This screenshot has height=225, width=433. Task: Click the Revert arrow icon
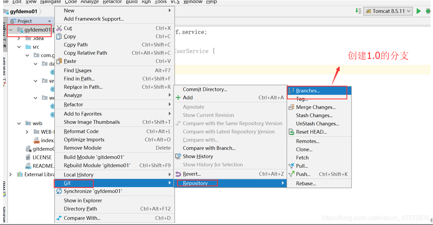pos(178,174)
